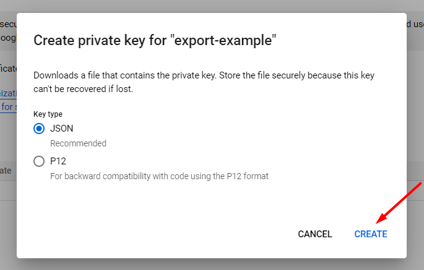The height and width of the screenshot is (270, 424).
Task: Open the partially hidden "for s" link behind dialog
Action: coord(8,107)
